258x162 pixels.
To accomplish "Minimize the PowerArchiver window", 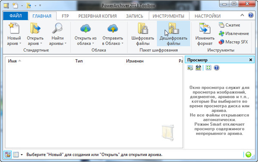I will 224,4.
